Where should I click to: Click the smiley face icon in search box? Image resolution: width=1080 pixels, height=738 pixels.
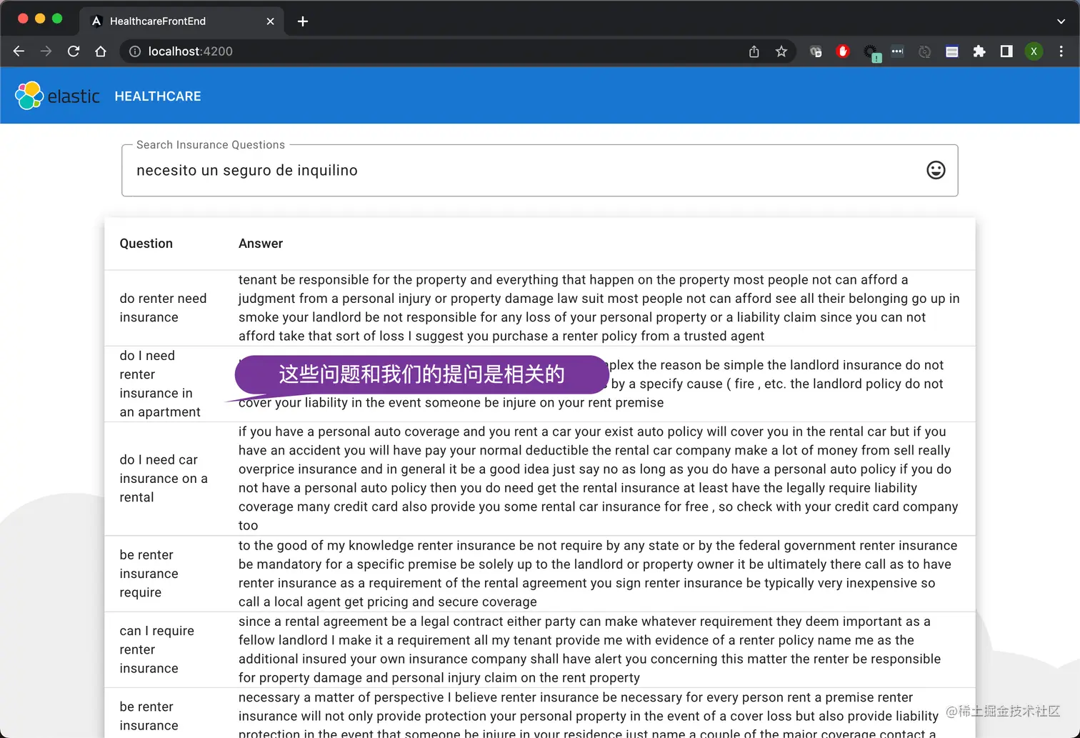(x=936, y=170)
